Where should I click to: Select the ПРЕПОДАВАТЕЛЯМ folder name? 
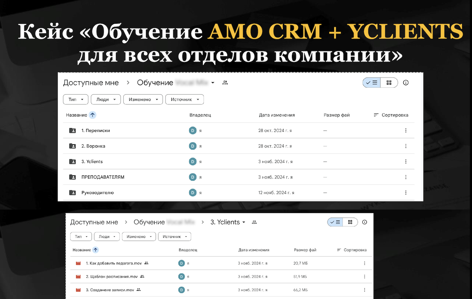coord(103,177)
